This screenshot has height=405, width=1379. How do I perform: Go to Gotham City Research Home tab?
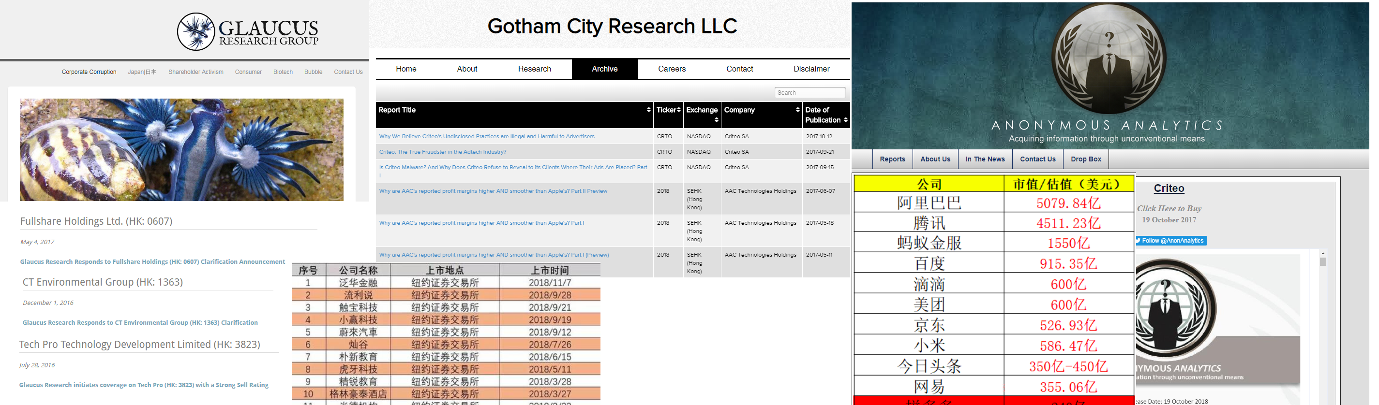pos(406,69)
